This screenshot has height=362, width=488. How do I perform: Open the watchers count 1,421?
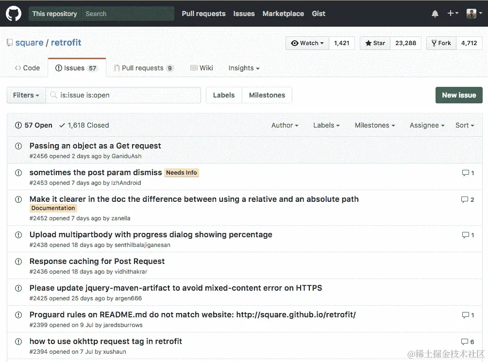(x=342, y=43)
